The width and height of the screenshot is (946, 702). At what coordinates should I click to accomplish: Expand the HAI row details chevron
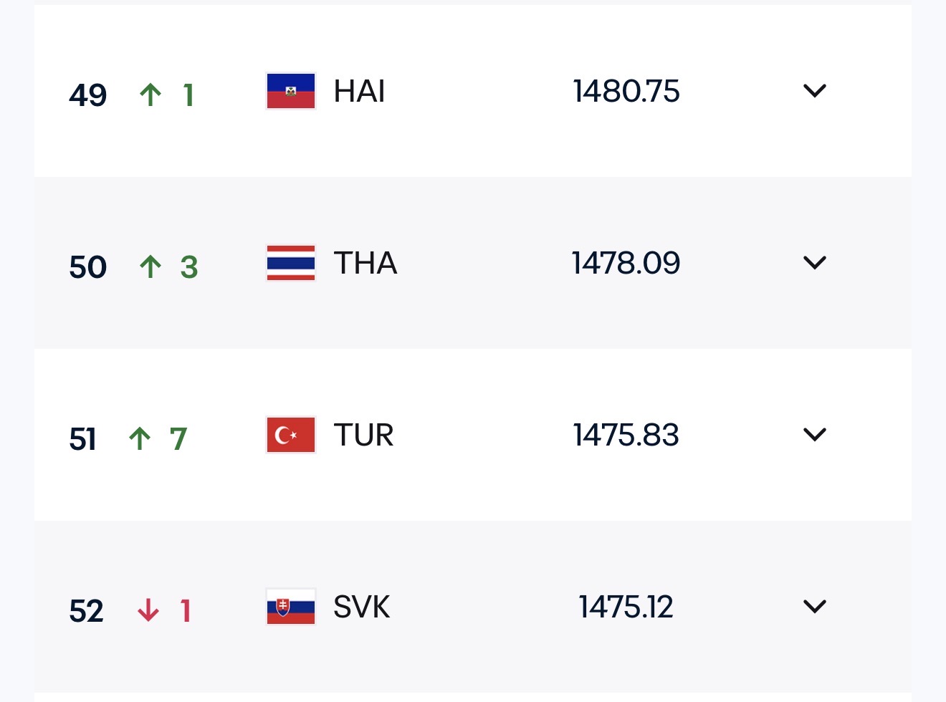815,91
